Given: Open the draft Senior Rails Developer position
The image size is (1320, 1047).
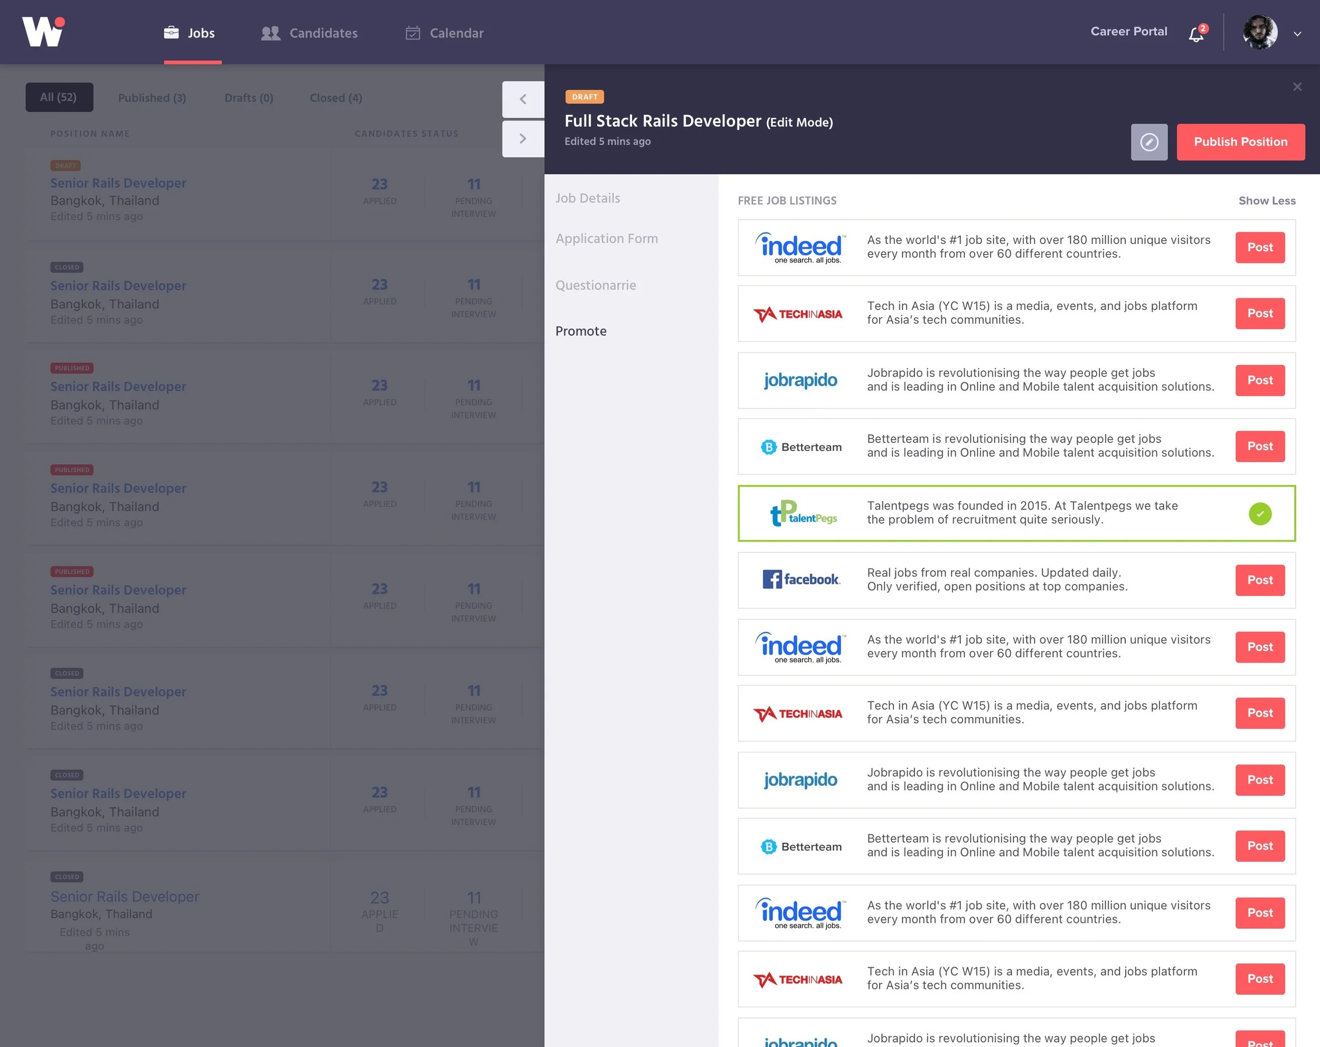Looking at the screenshot, I should click(118, 183).
